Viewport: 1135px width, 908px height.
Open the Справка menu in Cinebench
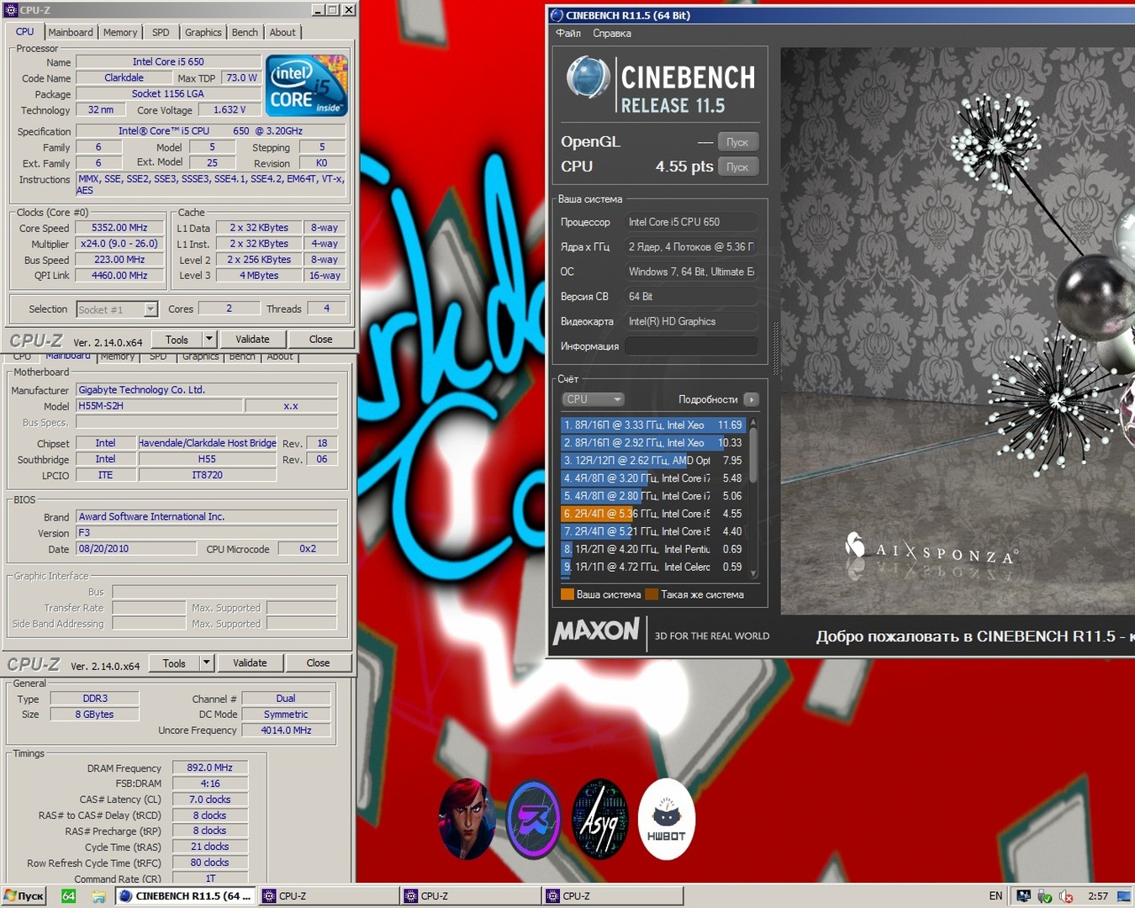point(612,34)
